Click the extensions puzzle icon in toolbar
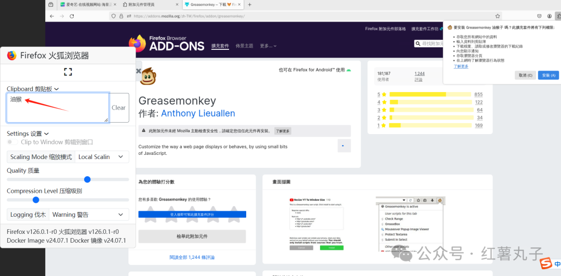This screenshot has width=561, height=276. tap(558, 16)
